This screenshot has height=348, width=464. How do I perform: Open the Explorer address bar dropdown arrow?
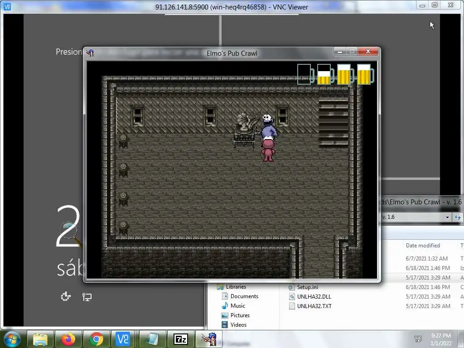447,217
